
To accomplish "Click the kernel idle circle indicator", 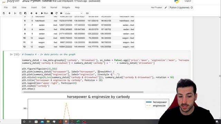I will (x=192, y=8).
